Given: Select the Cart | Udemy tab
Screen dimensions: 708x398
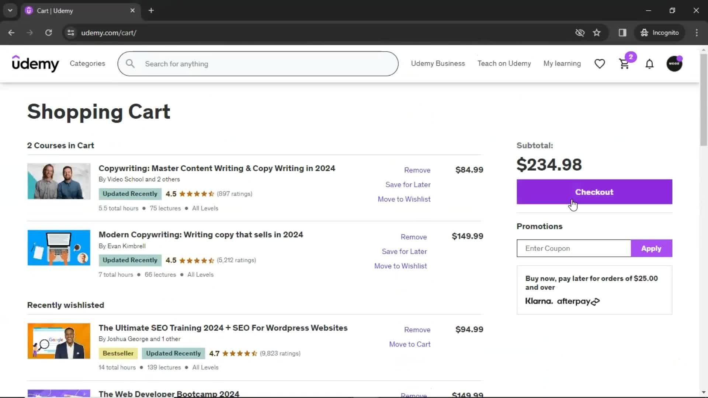Looking at the screenshot, I should click(80, 11).
